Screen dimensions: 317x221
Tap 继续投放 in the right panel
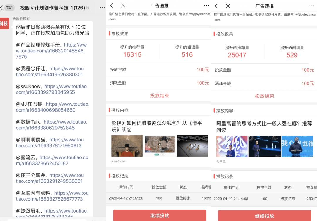click(x=264, y=216)
